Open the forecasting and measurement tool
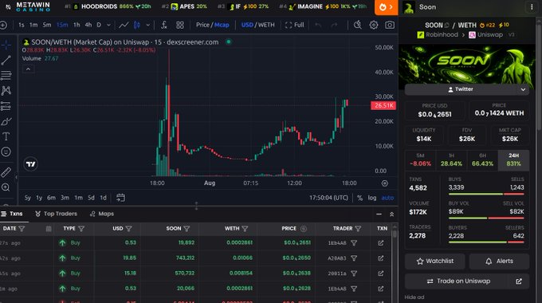 (x=6, y=106)
